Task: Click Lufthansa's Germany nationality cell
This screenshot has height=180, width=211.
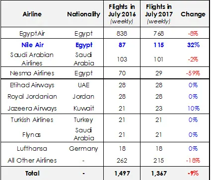Action: (83, 149)
